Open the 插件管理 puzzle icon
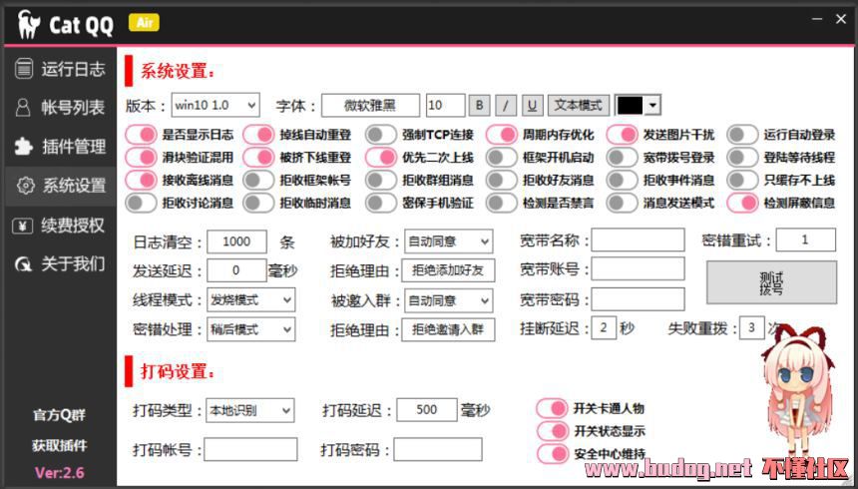 [24, 147]
